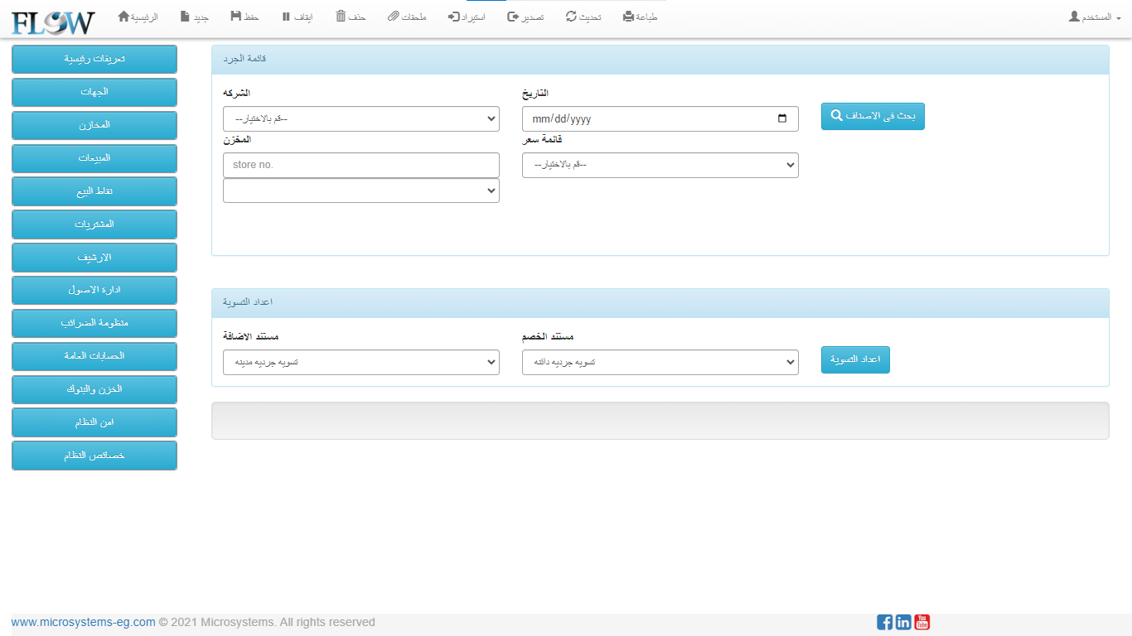
Task: Click the Home (الرئيسية) house icon
Action: [x=124, y=17]
